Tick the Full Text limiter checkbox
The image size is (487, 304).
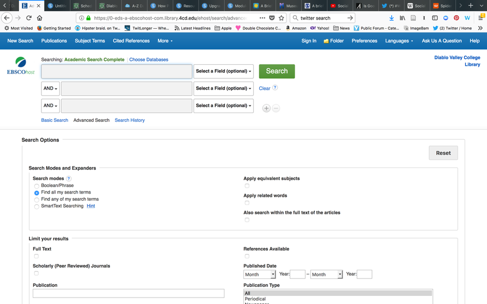point(36,256)
